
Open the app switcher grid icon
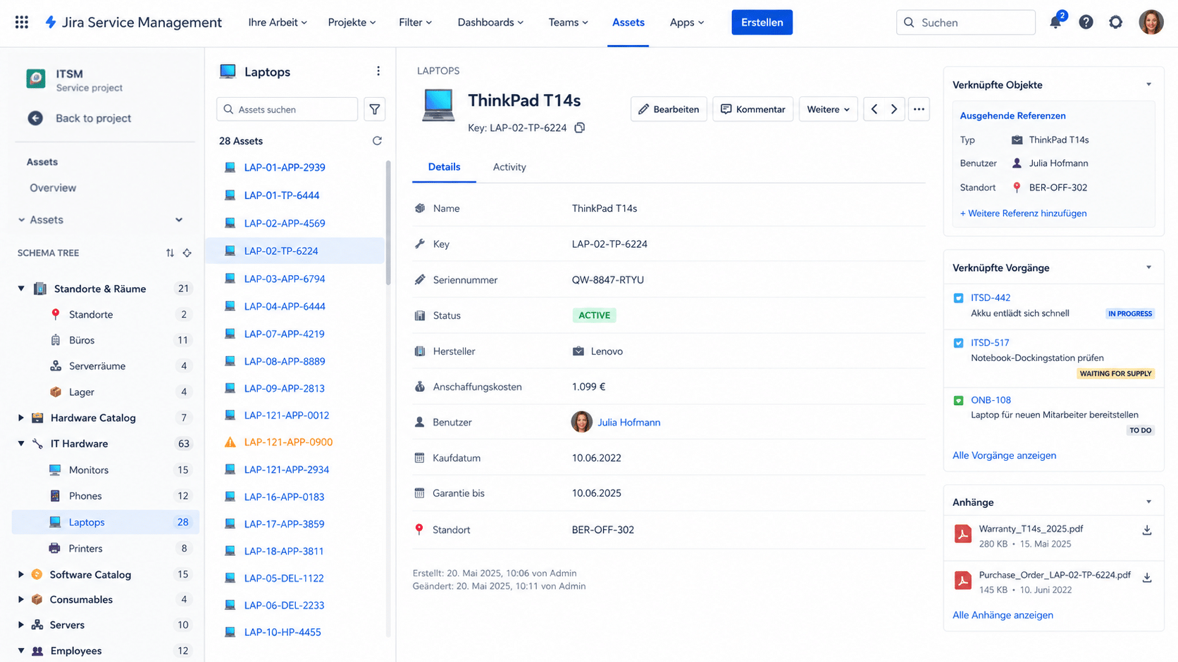[x=22, y=23]
